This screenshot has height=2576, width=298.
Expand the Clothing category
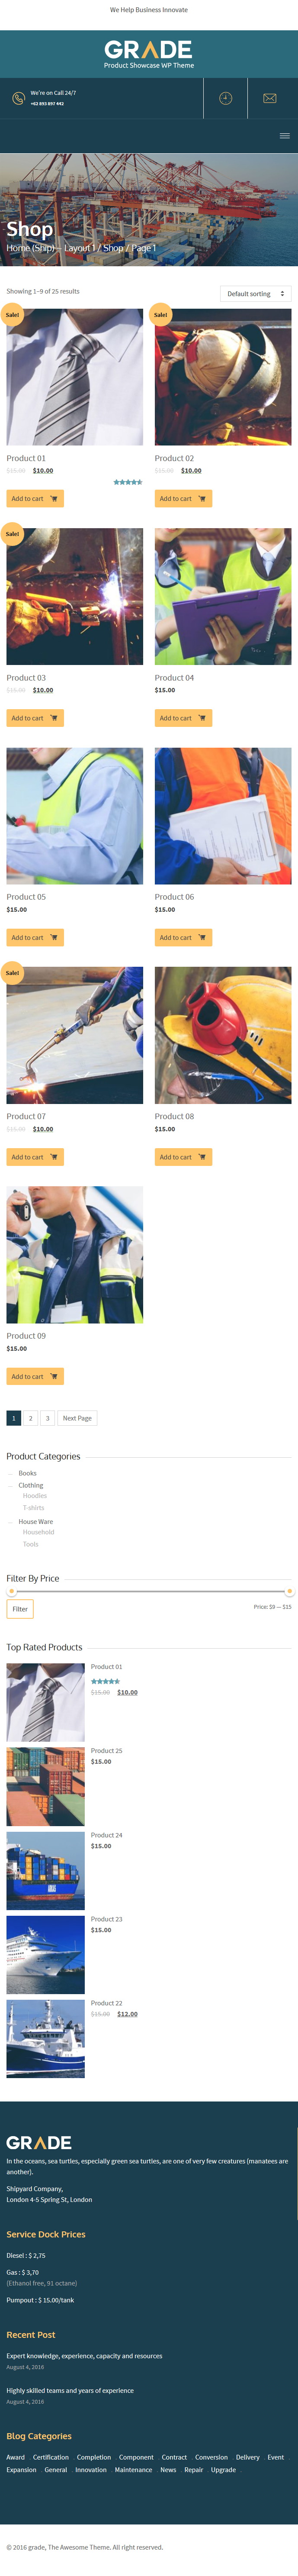pyautogui.click(x=31, y=1485)
